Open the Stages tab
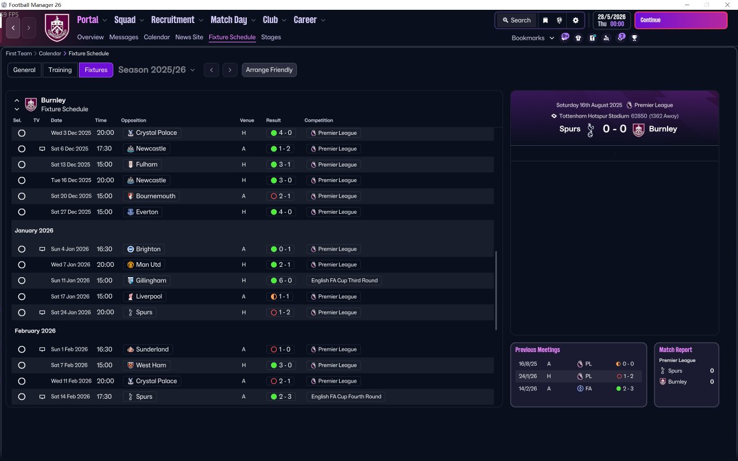 click(x=271, y=37)
